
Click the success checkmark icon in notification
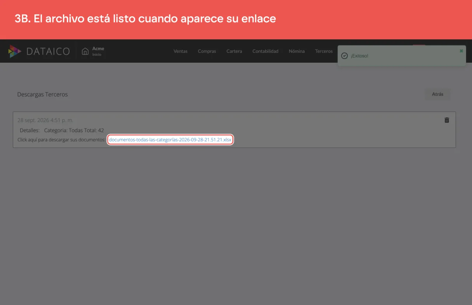pyautogui.click(x=344, y=56)
